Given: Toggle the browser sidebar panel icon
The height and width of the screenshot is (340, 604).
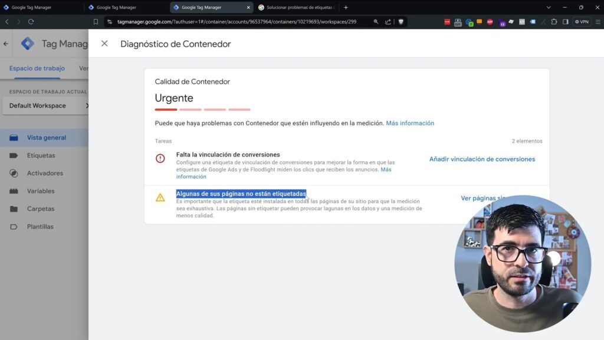Looking at the screenshot, I should (566, 22).
